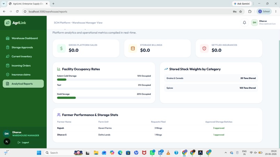Reload the page
This screenshot has height=157, width=280.
pyautogui.click(x=17, y=11)
